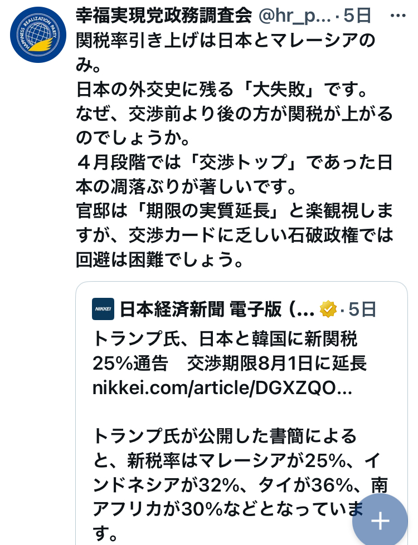Open the three-dot more options menu

click(x=398, y=16)
